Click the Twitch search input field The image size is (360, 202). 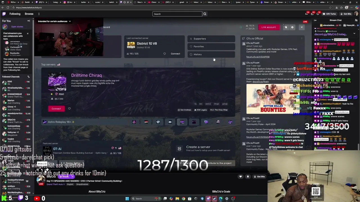[177, 14]
